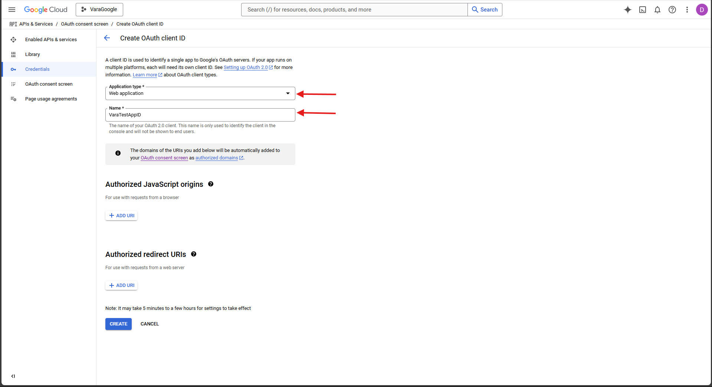Click the external-link icon after authorized domains
712x387 pixels.
pyautogui.click(x=241, y=158)
